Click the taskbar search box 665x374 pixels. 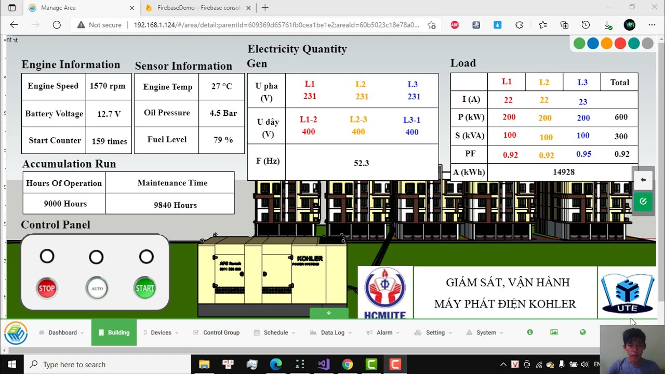(x=108, y=365)
